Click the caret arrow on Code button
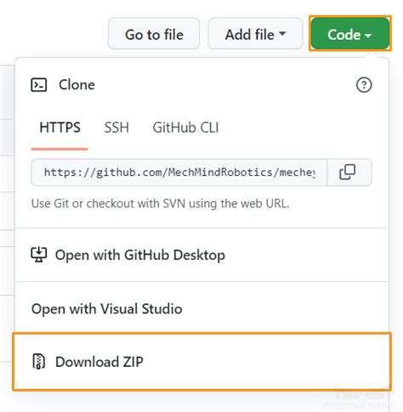Image resolution: width=403 pixels, height=412 pixels. 368,36
